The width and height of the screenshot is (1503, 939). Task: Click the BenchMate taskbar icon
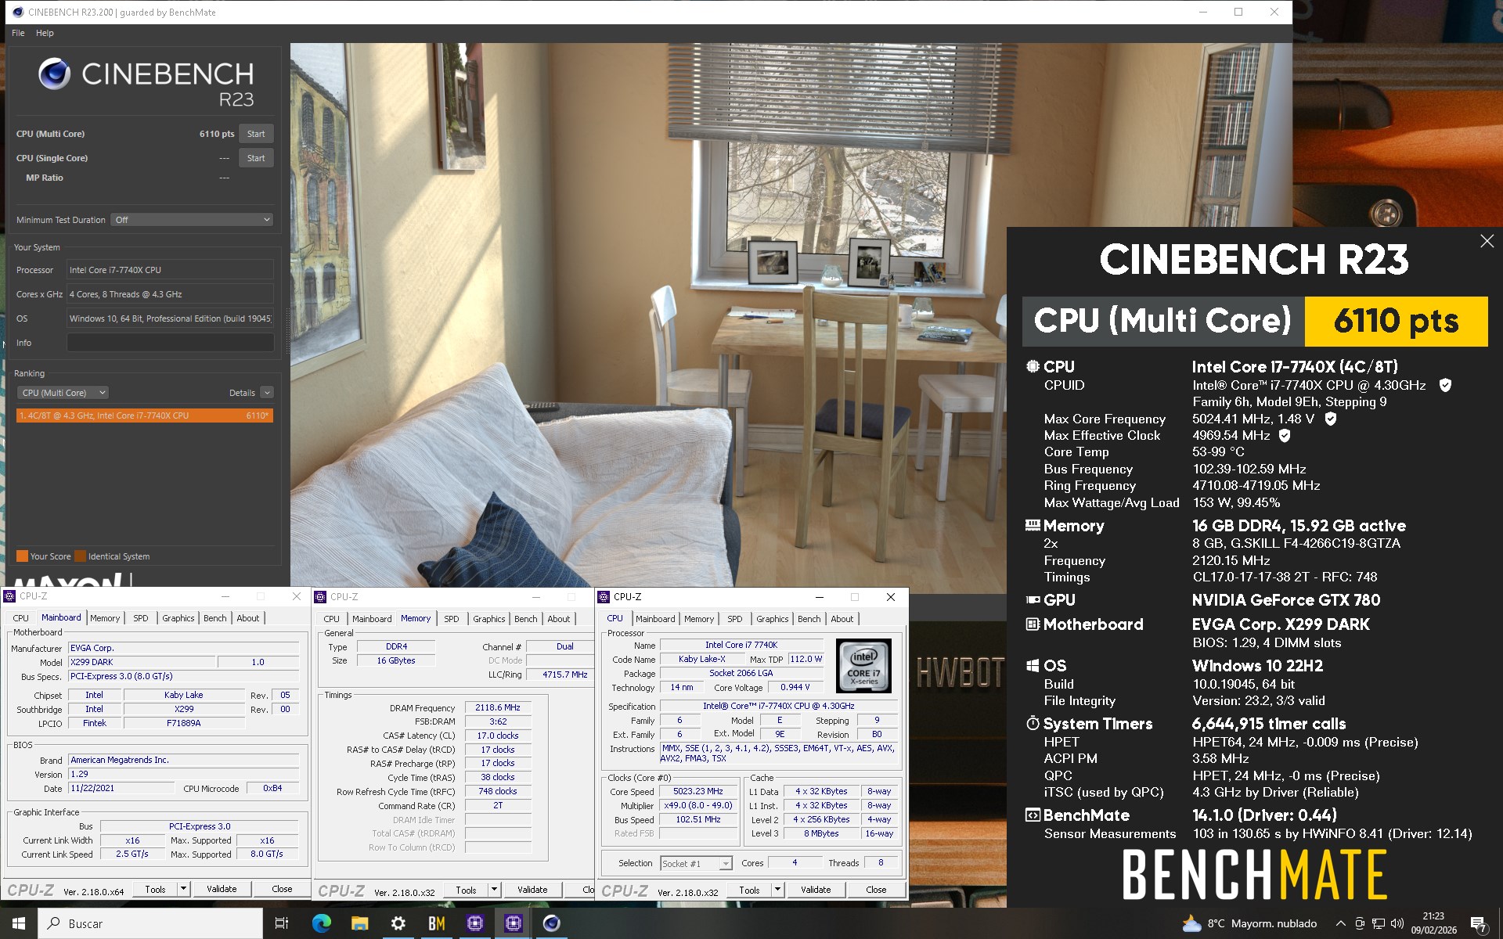(x=437, y=923)
